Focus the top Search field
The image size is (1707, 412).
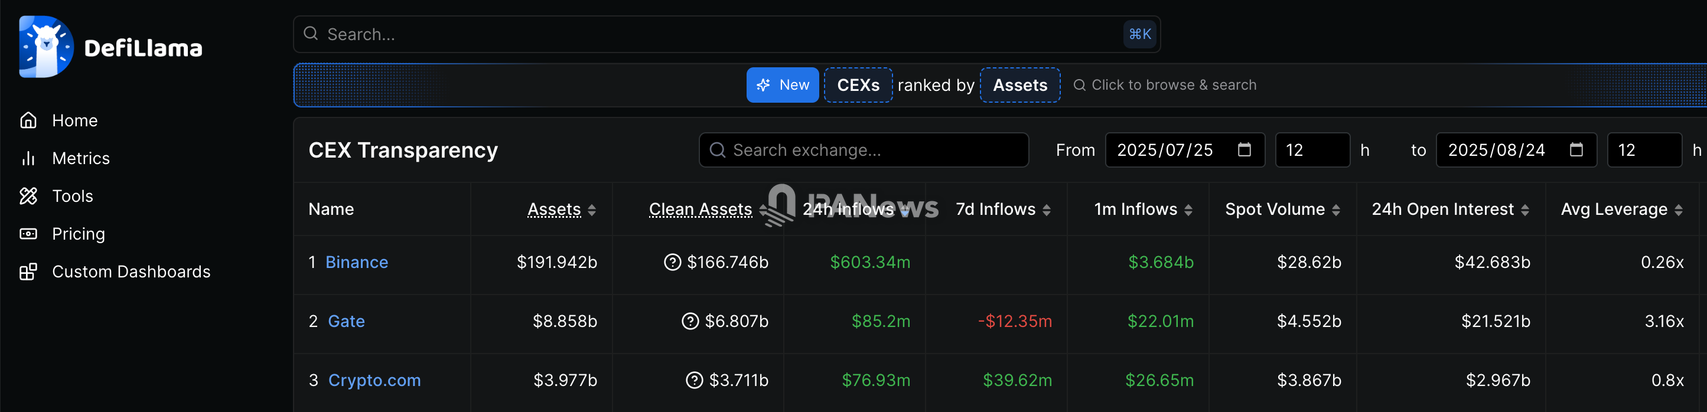(x=727, y=34)
